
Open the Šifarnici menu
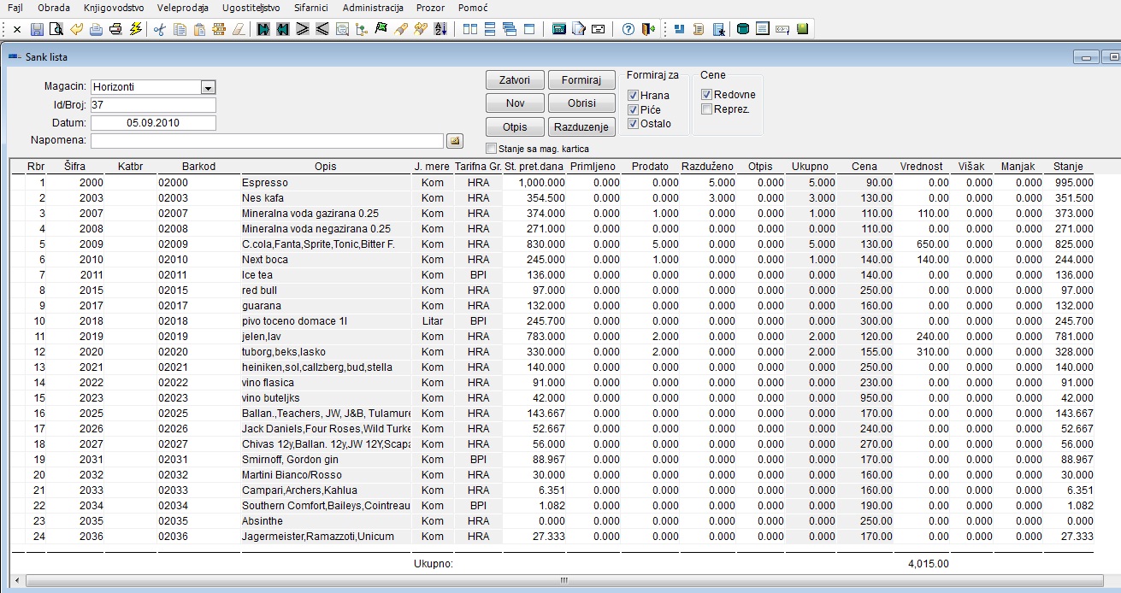tap(310, 8)
